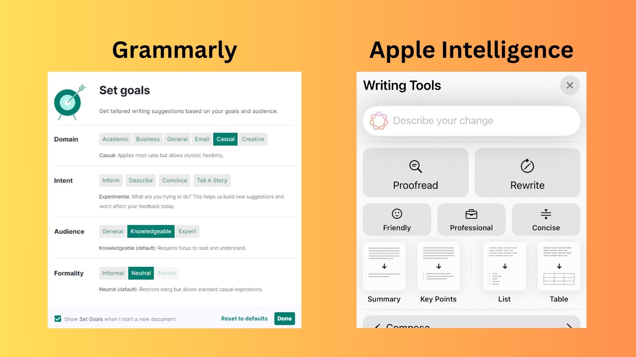The width and height of the screenshot is (636, 357).
Task: Toggle the Show Set Goals checkbox
Action: tap(57, 319)
